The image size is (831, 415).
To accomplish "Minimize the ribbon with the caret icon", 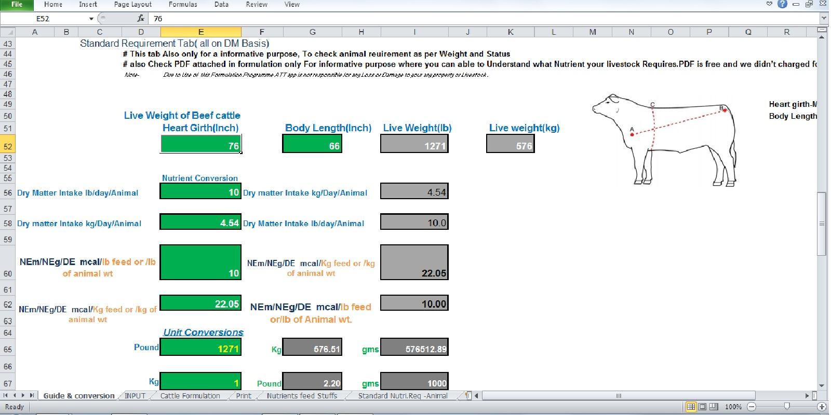I will tap(770, 4).
